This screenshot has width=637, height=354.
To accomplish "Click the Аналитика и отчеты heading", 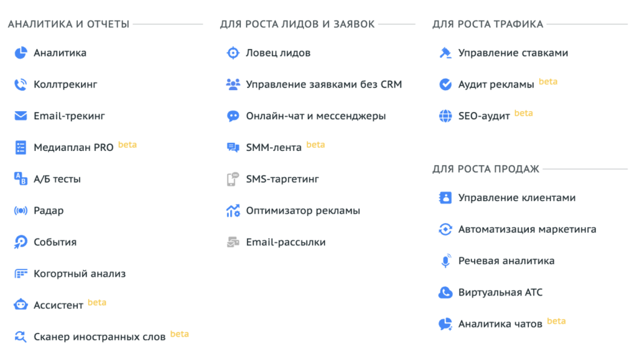I will 68,24.
